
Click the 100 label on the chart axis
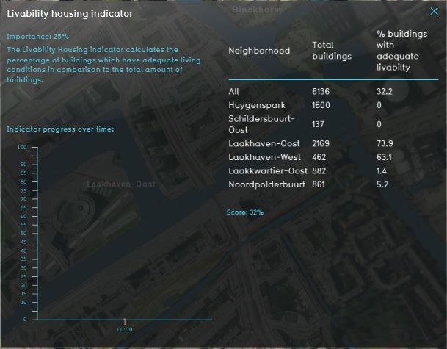click(x=21, y=147)
